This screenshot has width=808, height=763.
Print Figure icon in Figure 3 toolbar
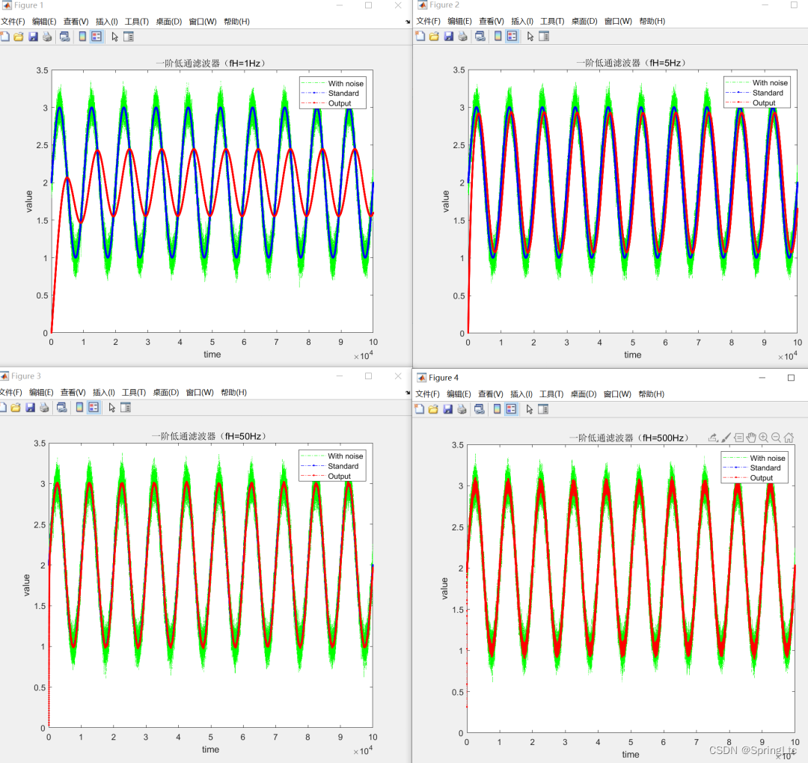[44, 408]
